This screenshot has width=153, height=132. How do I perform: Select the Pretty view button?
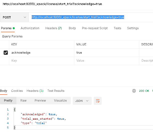click(8, 101)
